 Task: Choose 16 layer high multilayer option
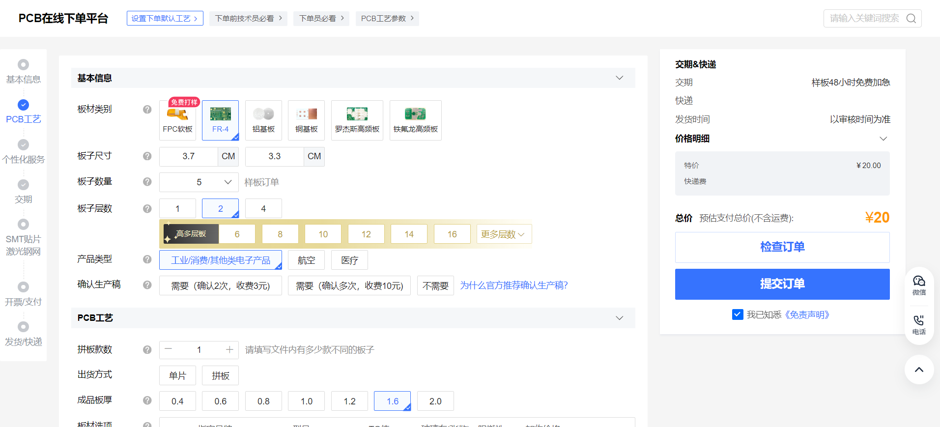click(x=452, y=234)
